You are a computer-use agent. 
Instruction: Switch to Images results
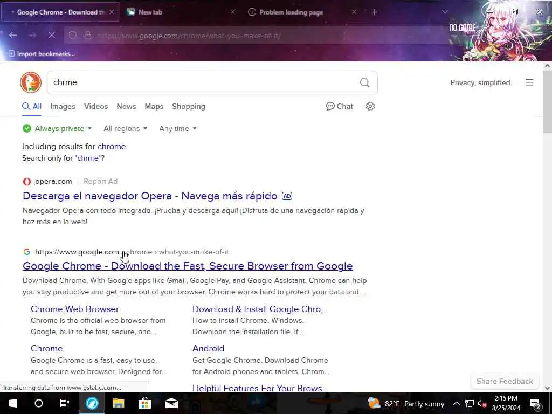pos(63,106)
